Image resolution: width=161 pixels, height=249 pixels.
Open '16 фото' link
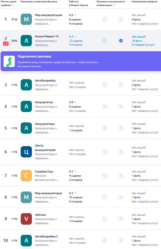(x=137, y=41)
